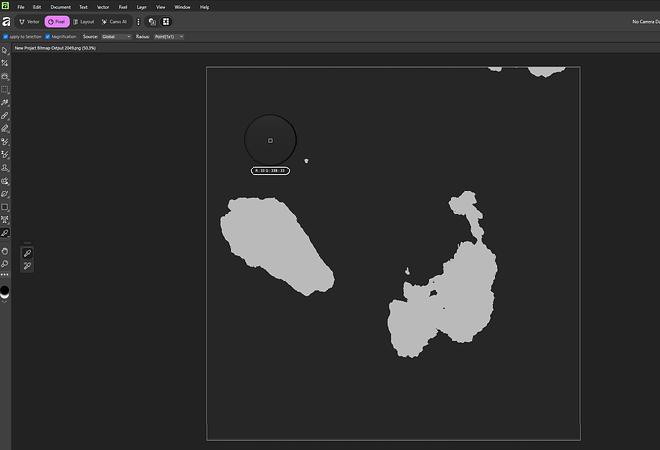Screen dimensions: 660x450
Task: Open the Radius dropdown showing Point (1x1)
Action: click(x=168, y=36)
